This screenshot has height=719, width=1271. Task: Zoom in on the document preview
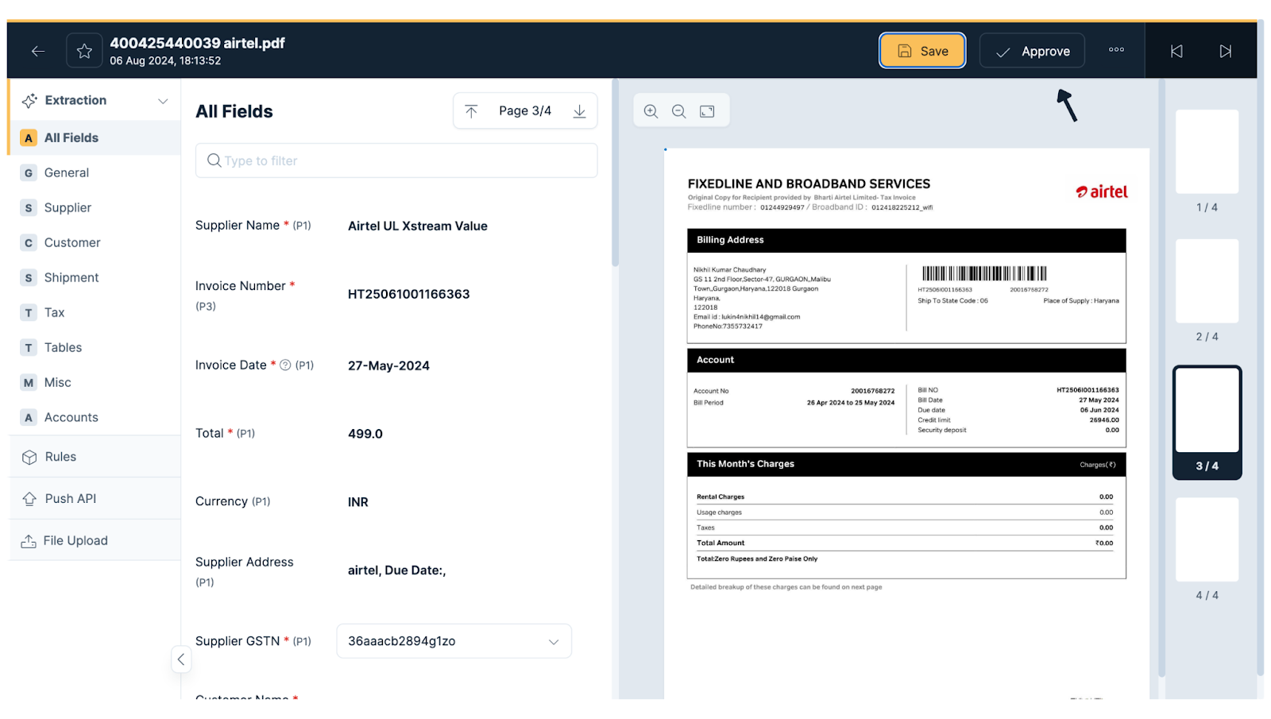651,111
